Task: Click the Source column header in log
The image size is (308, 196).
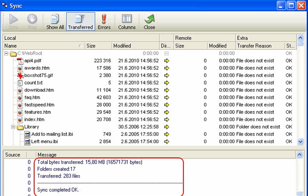Action: [15, 155]
